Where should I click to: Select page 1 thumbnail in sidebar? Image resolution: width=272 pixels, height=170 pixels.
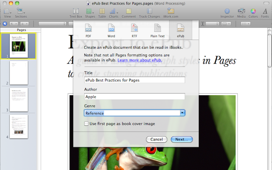(19, 46)
